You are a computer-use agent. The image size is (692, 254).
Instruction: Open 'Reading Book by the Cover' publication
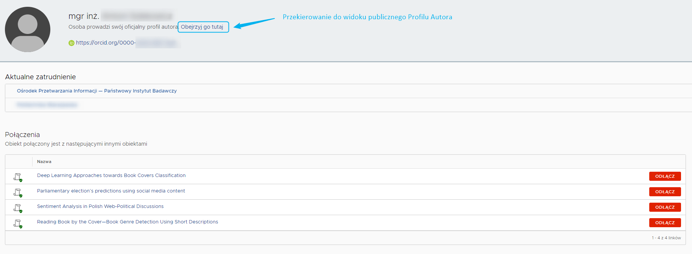tap(128, 222)
